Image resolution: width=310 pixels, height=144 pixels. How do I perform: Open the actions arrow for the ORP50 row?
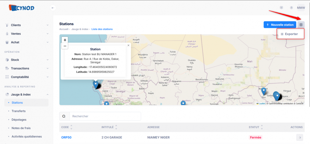click(x=300, y=137)
